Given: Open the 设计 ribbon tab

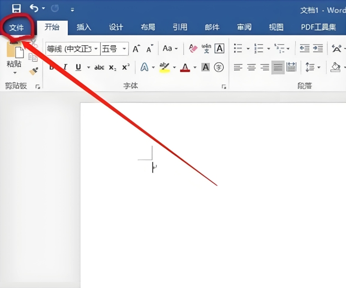Looking at the screenshot, I should [x=116, y=27].
